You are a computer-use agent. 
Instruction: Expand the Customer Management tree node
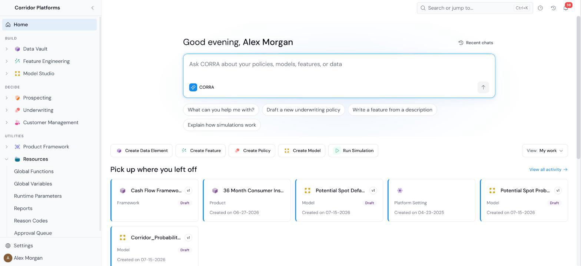[7, 122]
